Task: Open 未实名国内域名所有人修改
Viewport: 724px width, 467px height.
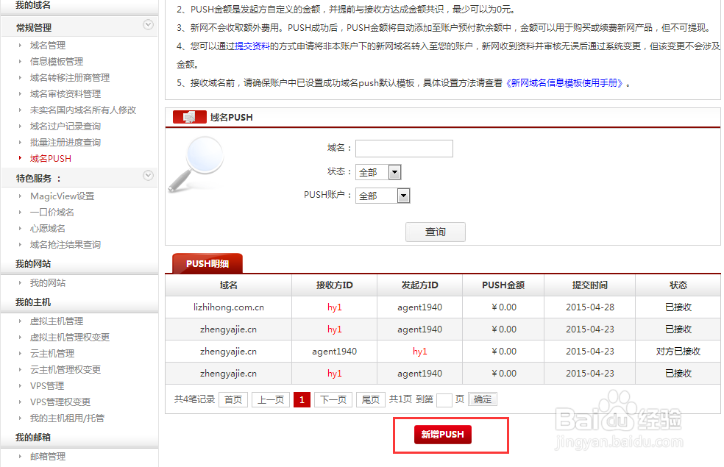Action: (83, 110)
